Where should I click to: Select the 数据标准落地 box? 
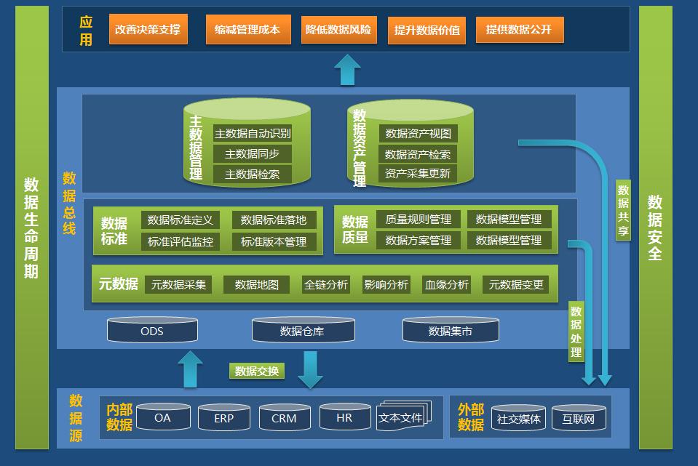(274, 220)
